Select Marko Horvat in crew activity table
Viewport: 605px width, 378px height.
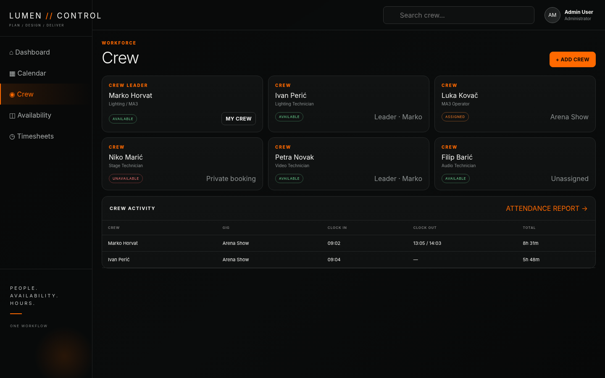123,243
